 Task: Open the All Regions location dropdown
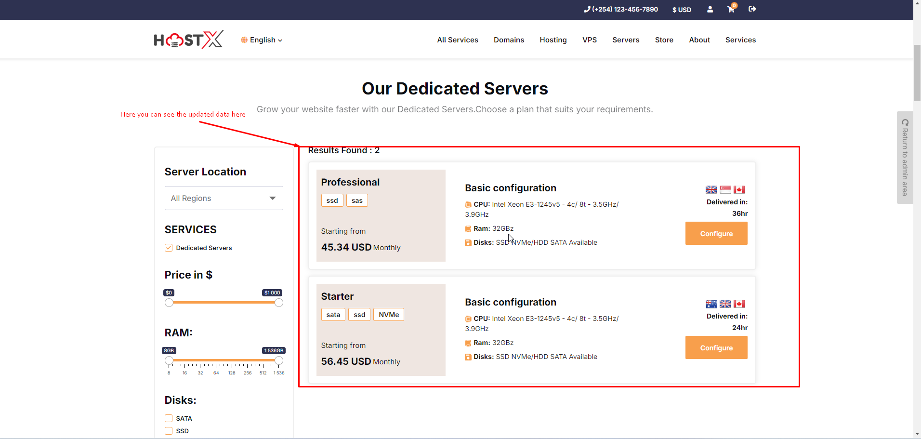click(x=224, y=198)
